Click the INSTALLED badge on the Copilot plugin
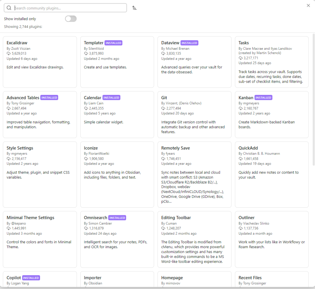The width and height of the screenshot is (315, 289). pos(31,278)
